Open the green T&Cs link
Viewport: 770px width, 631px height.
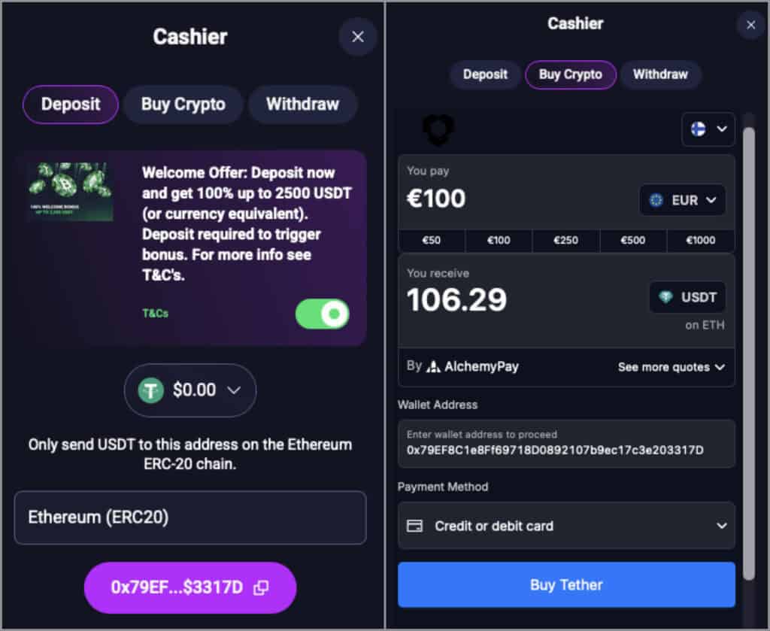(x=155, y=314)
